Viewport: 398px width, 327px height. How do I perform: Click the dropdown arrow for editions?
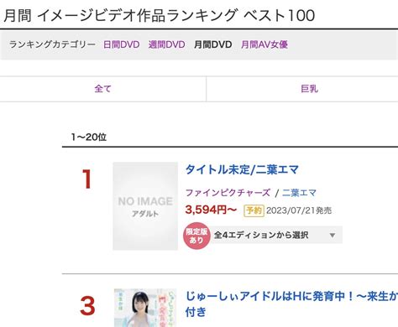333,235
